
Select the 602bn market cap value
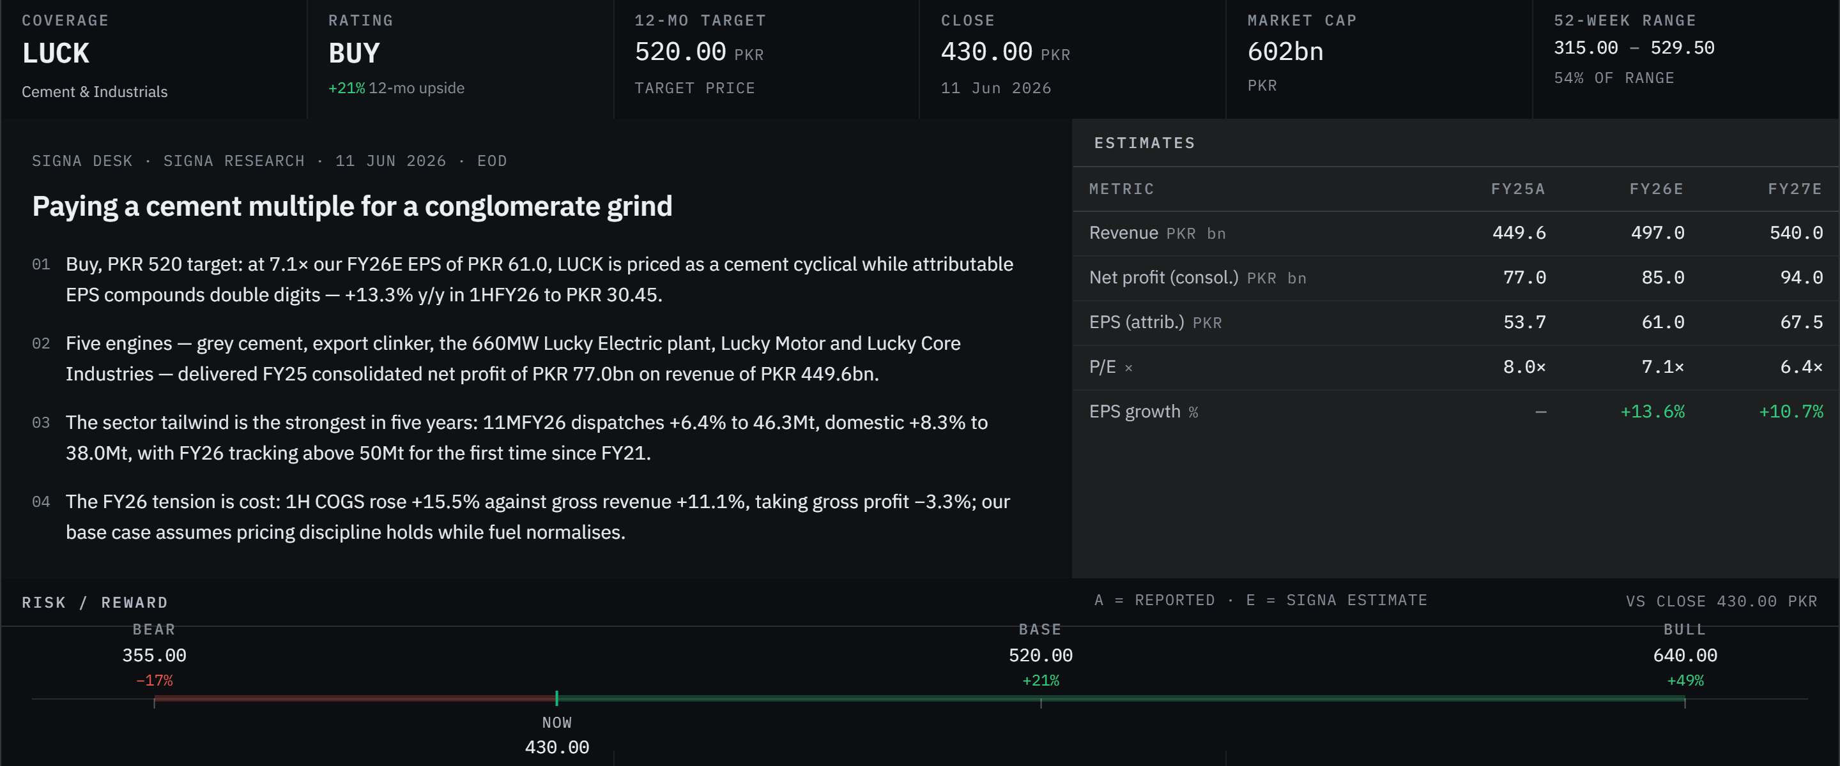coord(1285,52)
